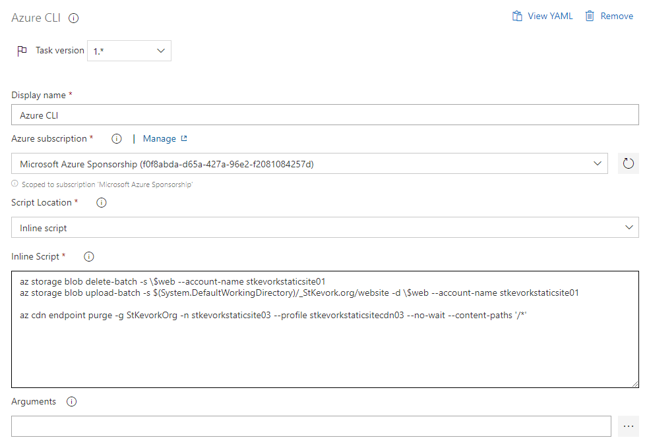
Task: Show info for Arguments
Action: (72, 402)
